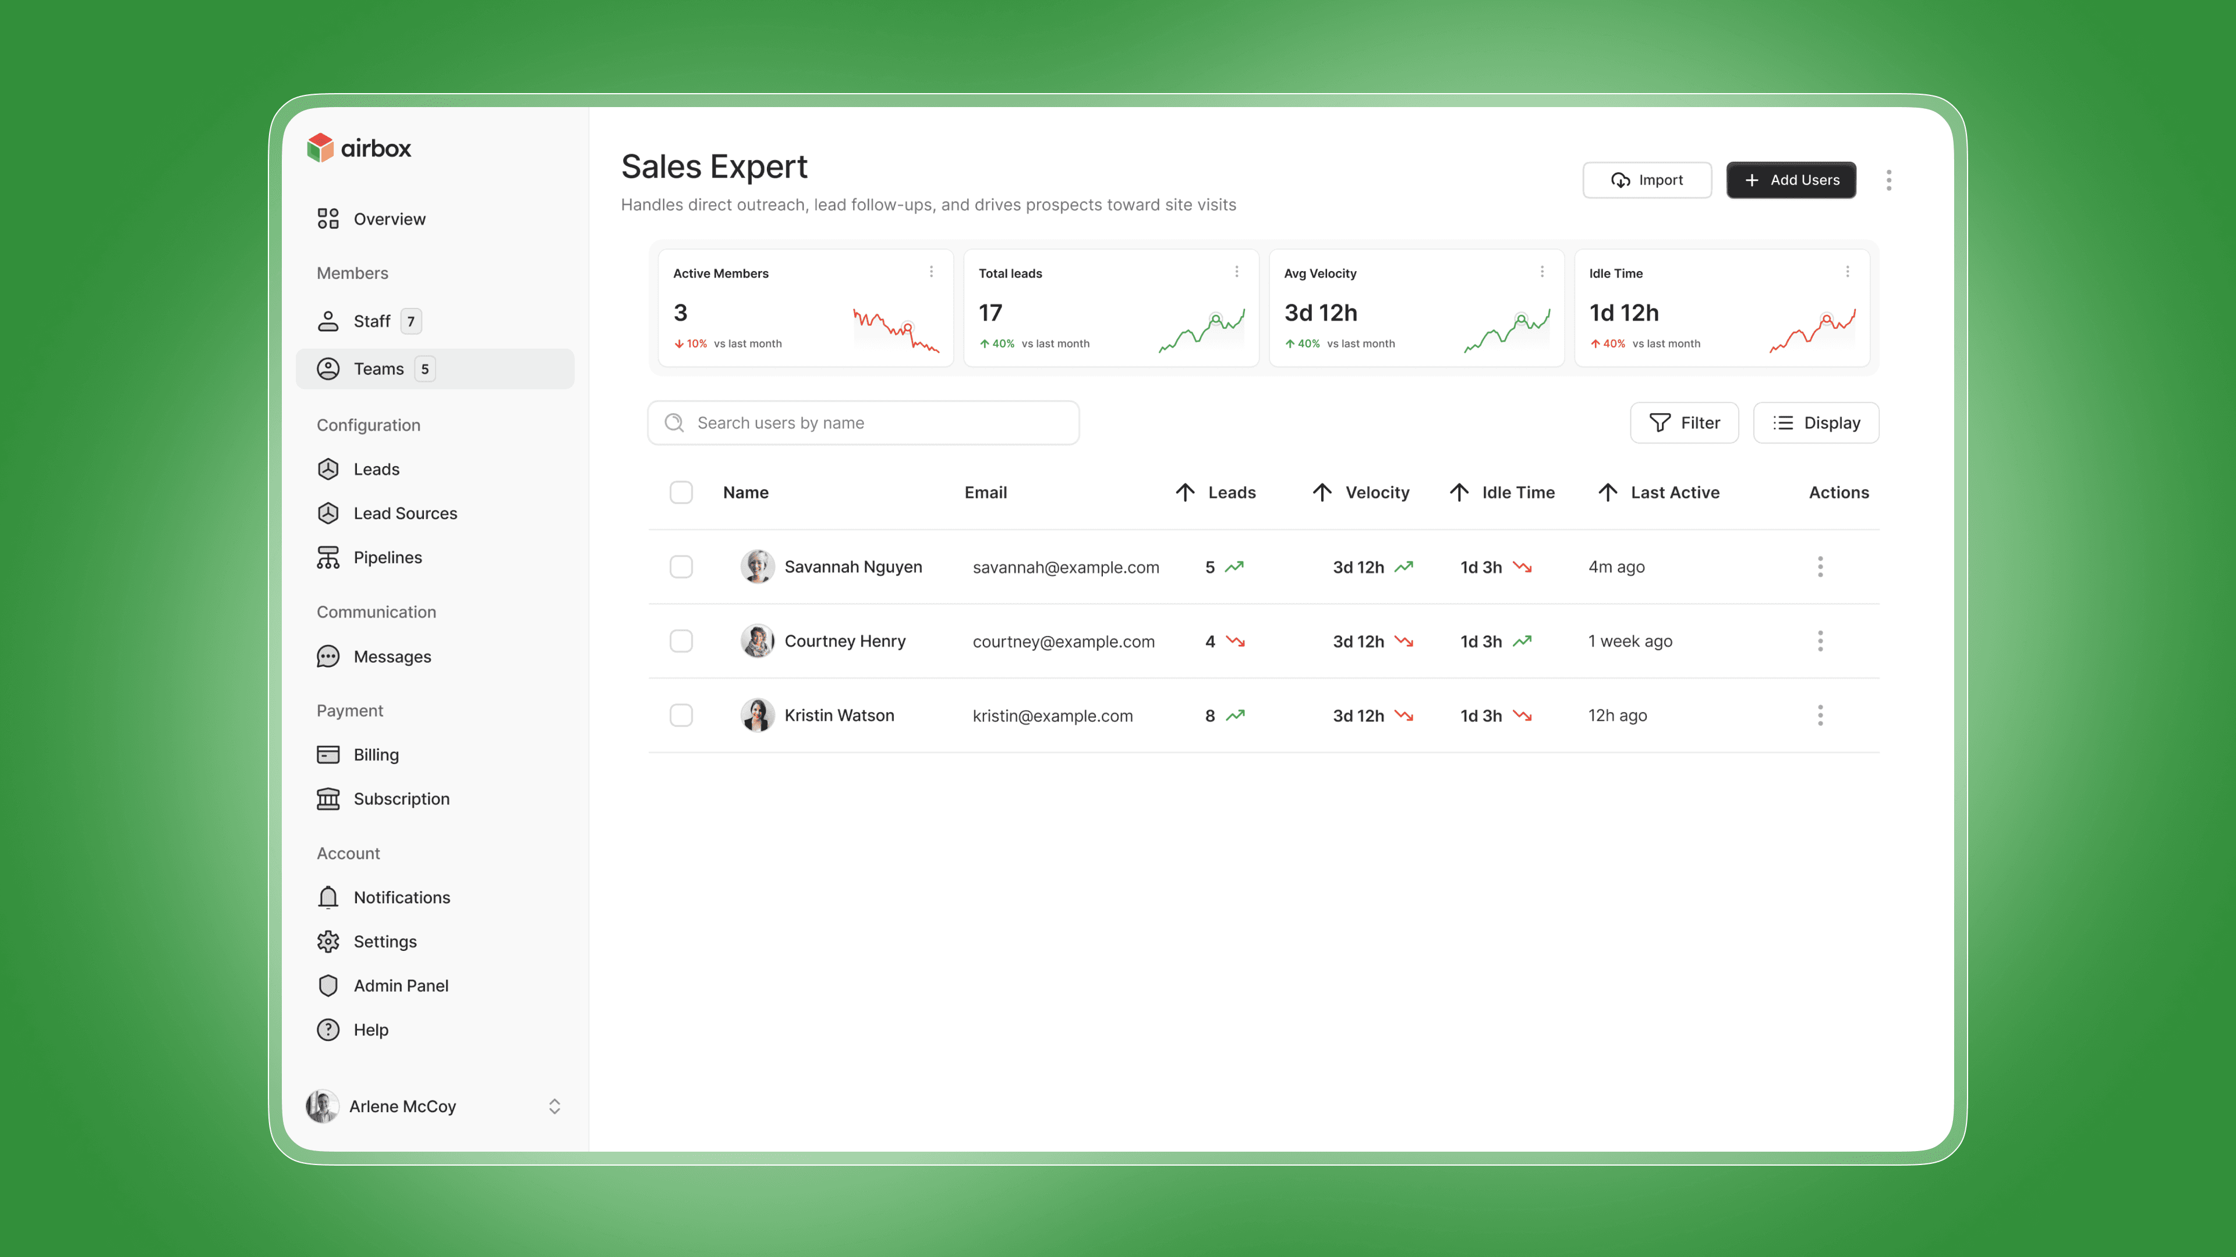Image resolution: width=2236 pixels, height=1257 pixels.
Task: Select Kristin Watson's row checkbox
Action: [x=681, y=715]
